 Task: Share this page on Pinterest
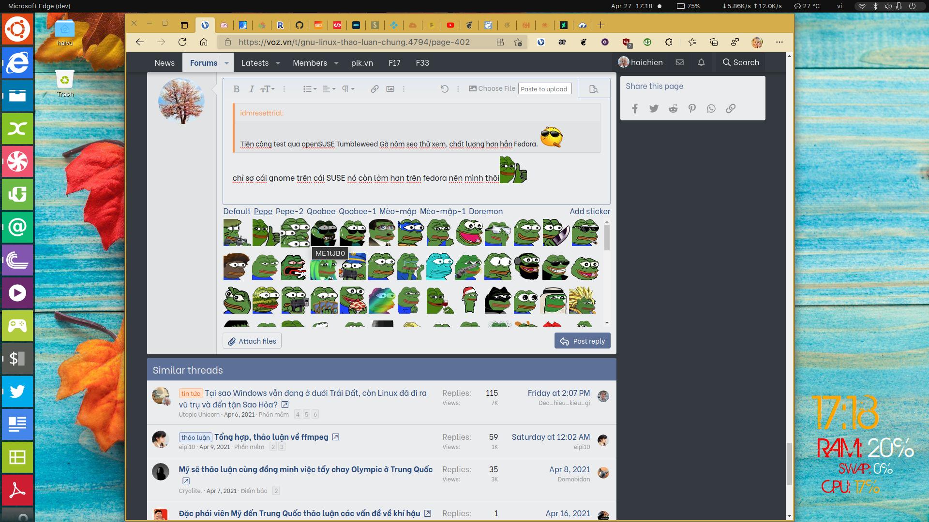(692, 109)
